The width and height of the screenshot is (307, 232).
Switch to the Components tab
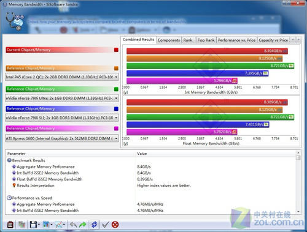[169, 40]
